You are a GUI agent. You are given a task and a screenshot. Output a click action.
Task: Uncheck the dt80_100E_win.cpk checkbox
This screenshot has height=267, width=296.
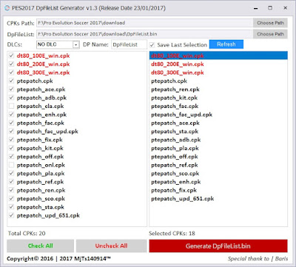tap(11, 55)
